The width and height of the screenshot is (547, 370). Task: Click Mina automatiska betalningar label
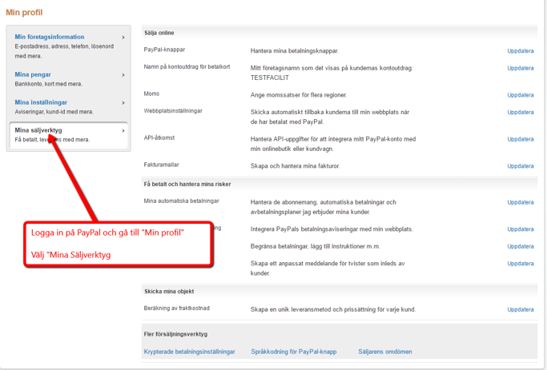(182, 201)
